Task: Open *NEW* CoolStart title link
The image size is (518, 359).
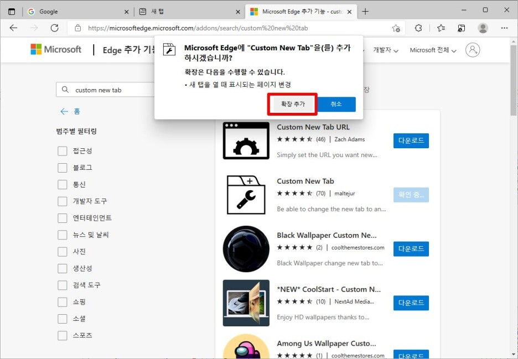Action: pyautogui.click(x=329, y=289)
